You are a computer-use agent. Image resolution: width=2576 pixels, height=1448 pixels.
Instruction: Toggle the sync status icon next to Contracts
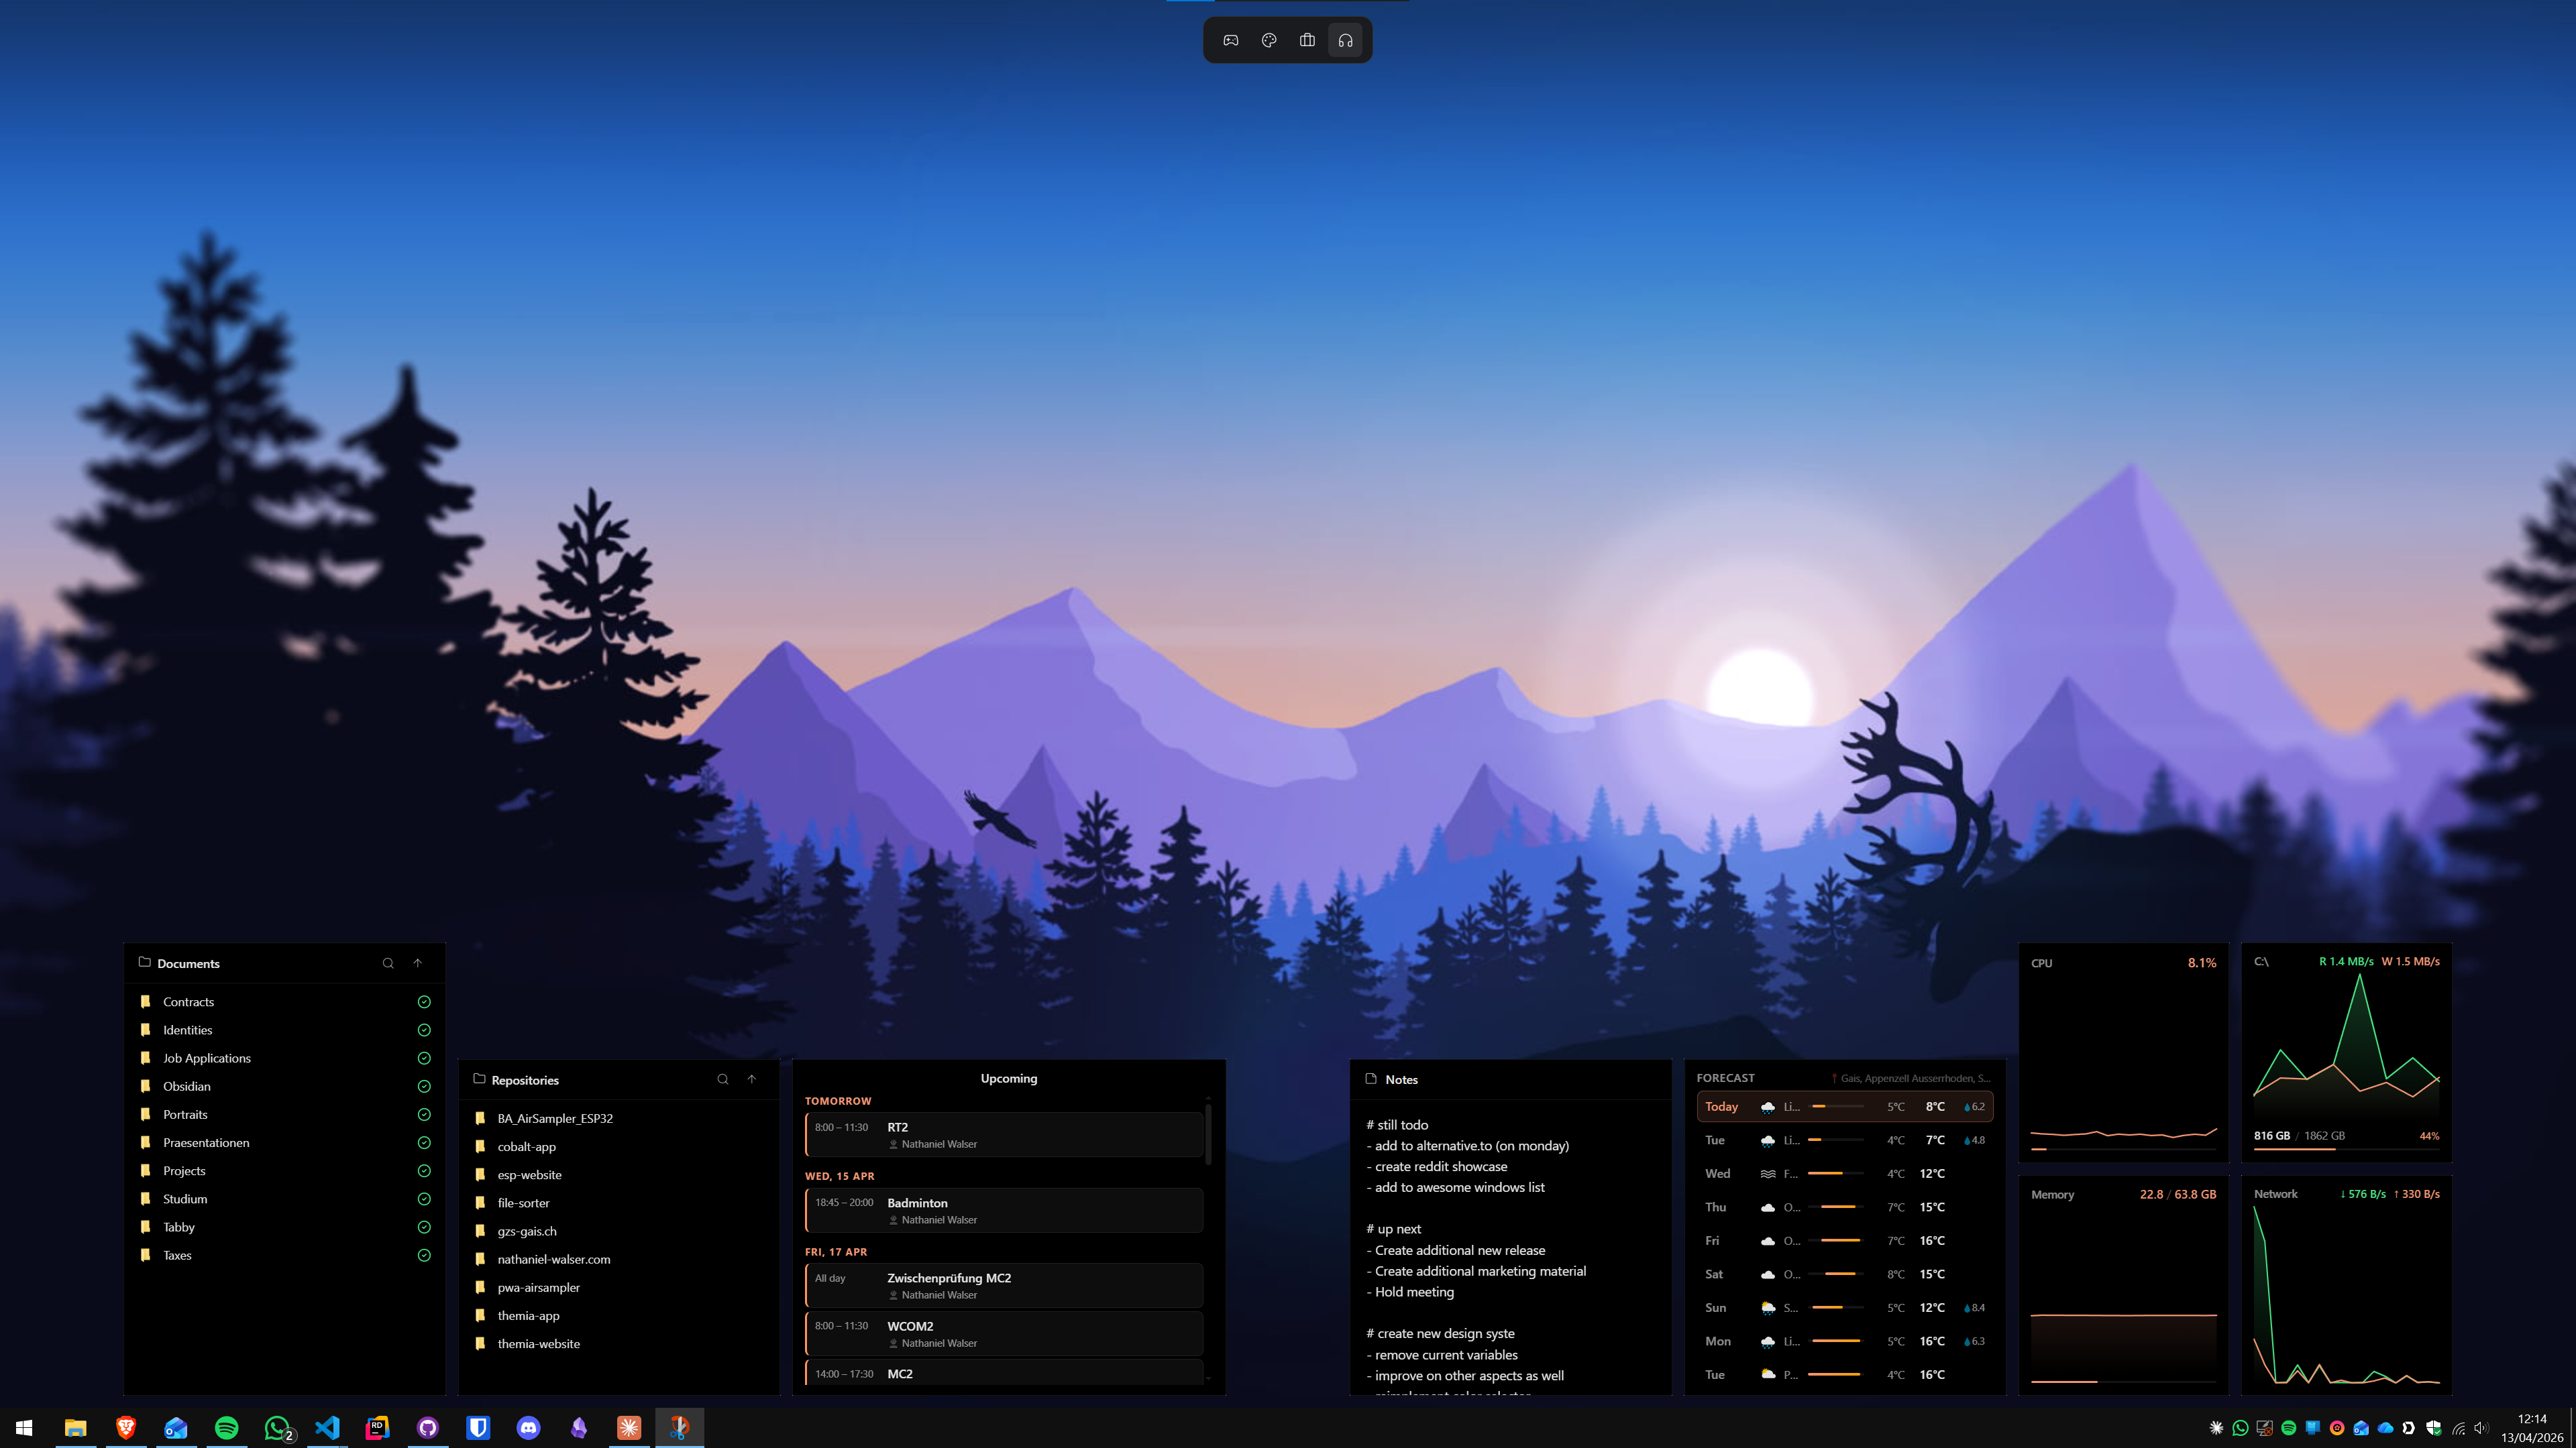(x=423, y=1002)
